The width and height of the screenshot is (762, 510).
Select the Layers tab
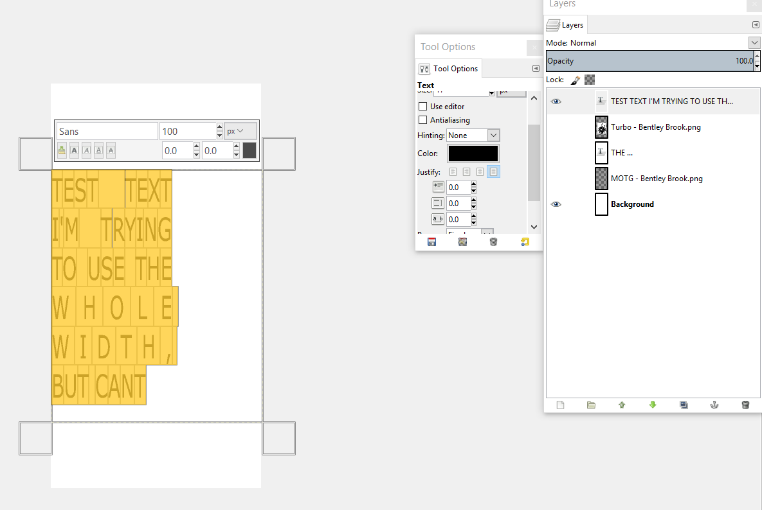[x=565, y=25]
